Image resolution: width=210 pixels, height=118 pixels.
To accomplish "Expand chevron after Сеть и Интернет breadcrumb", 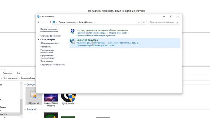I will pyautogui.click(x=95, y=22).
